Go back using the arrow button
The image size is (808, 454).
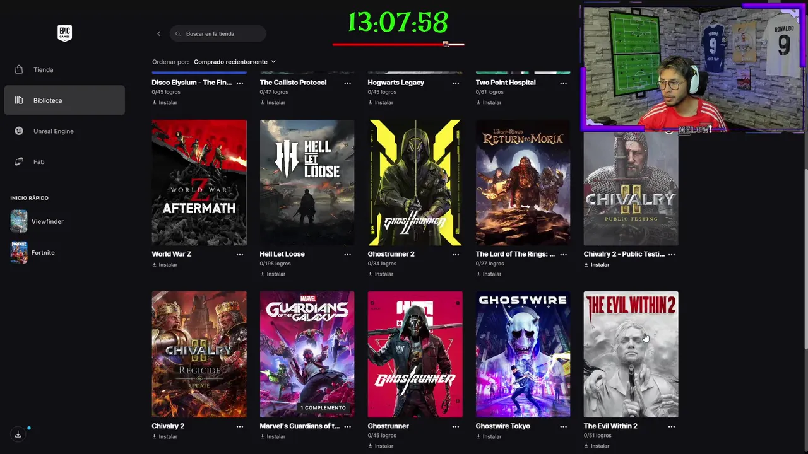[x=158, y=33]
